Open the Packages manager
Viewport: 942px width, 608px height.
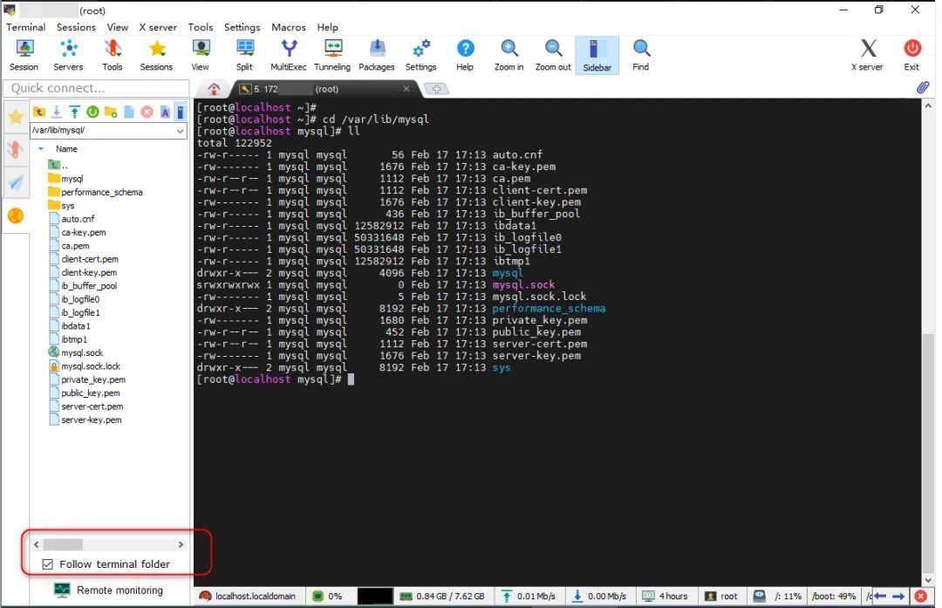pos(377,55)
